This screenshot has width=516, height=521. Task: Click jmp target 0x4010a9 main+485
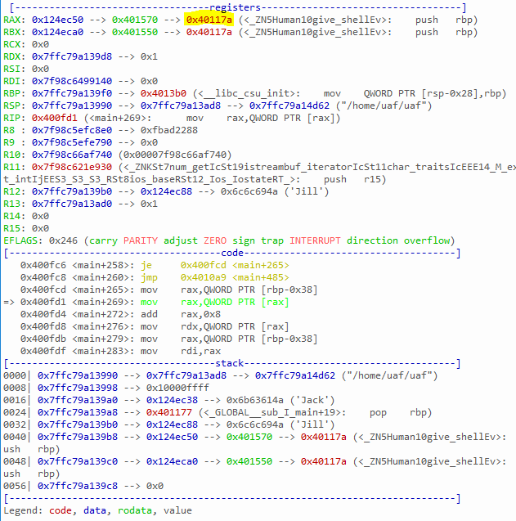[x=235, y=278]
